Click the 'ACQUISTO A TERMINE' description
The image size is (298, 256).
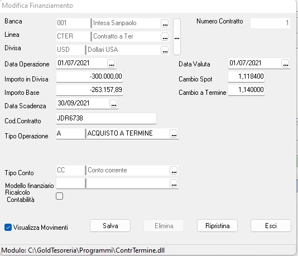120,133
